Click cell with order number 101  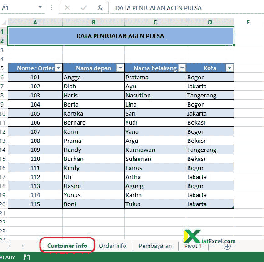[35, 77]
